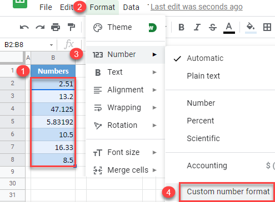Open the Edit menu
The image size is (275, 202).
tap(66, 7)
